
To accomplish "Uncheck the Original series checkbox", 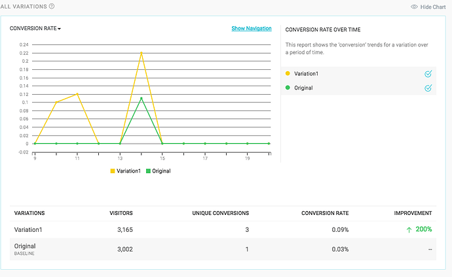I will point(428,88).
